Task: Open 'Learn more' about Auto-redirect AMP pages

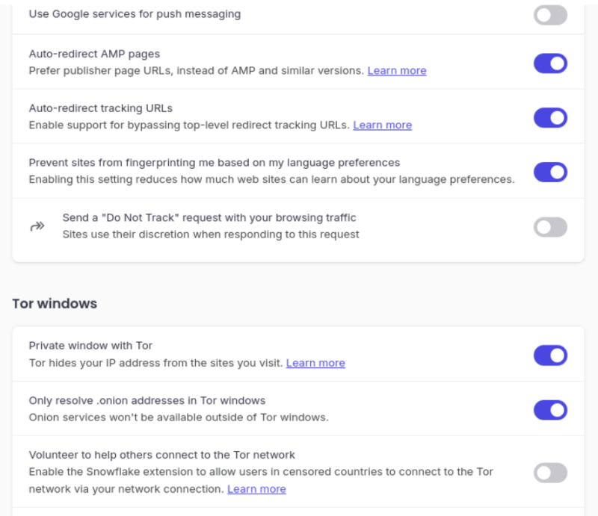Action: pyautogui.click(x=397, y=70)
